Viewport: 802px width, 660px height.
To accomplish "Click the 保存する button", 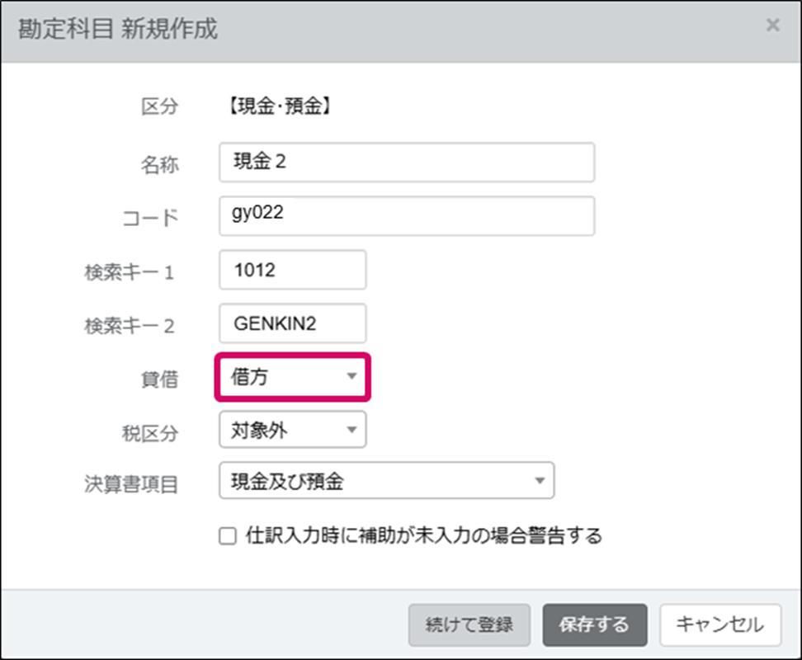I will point(593,625).
